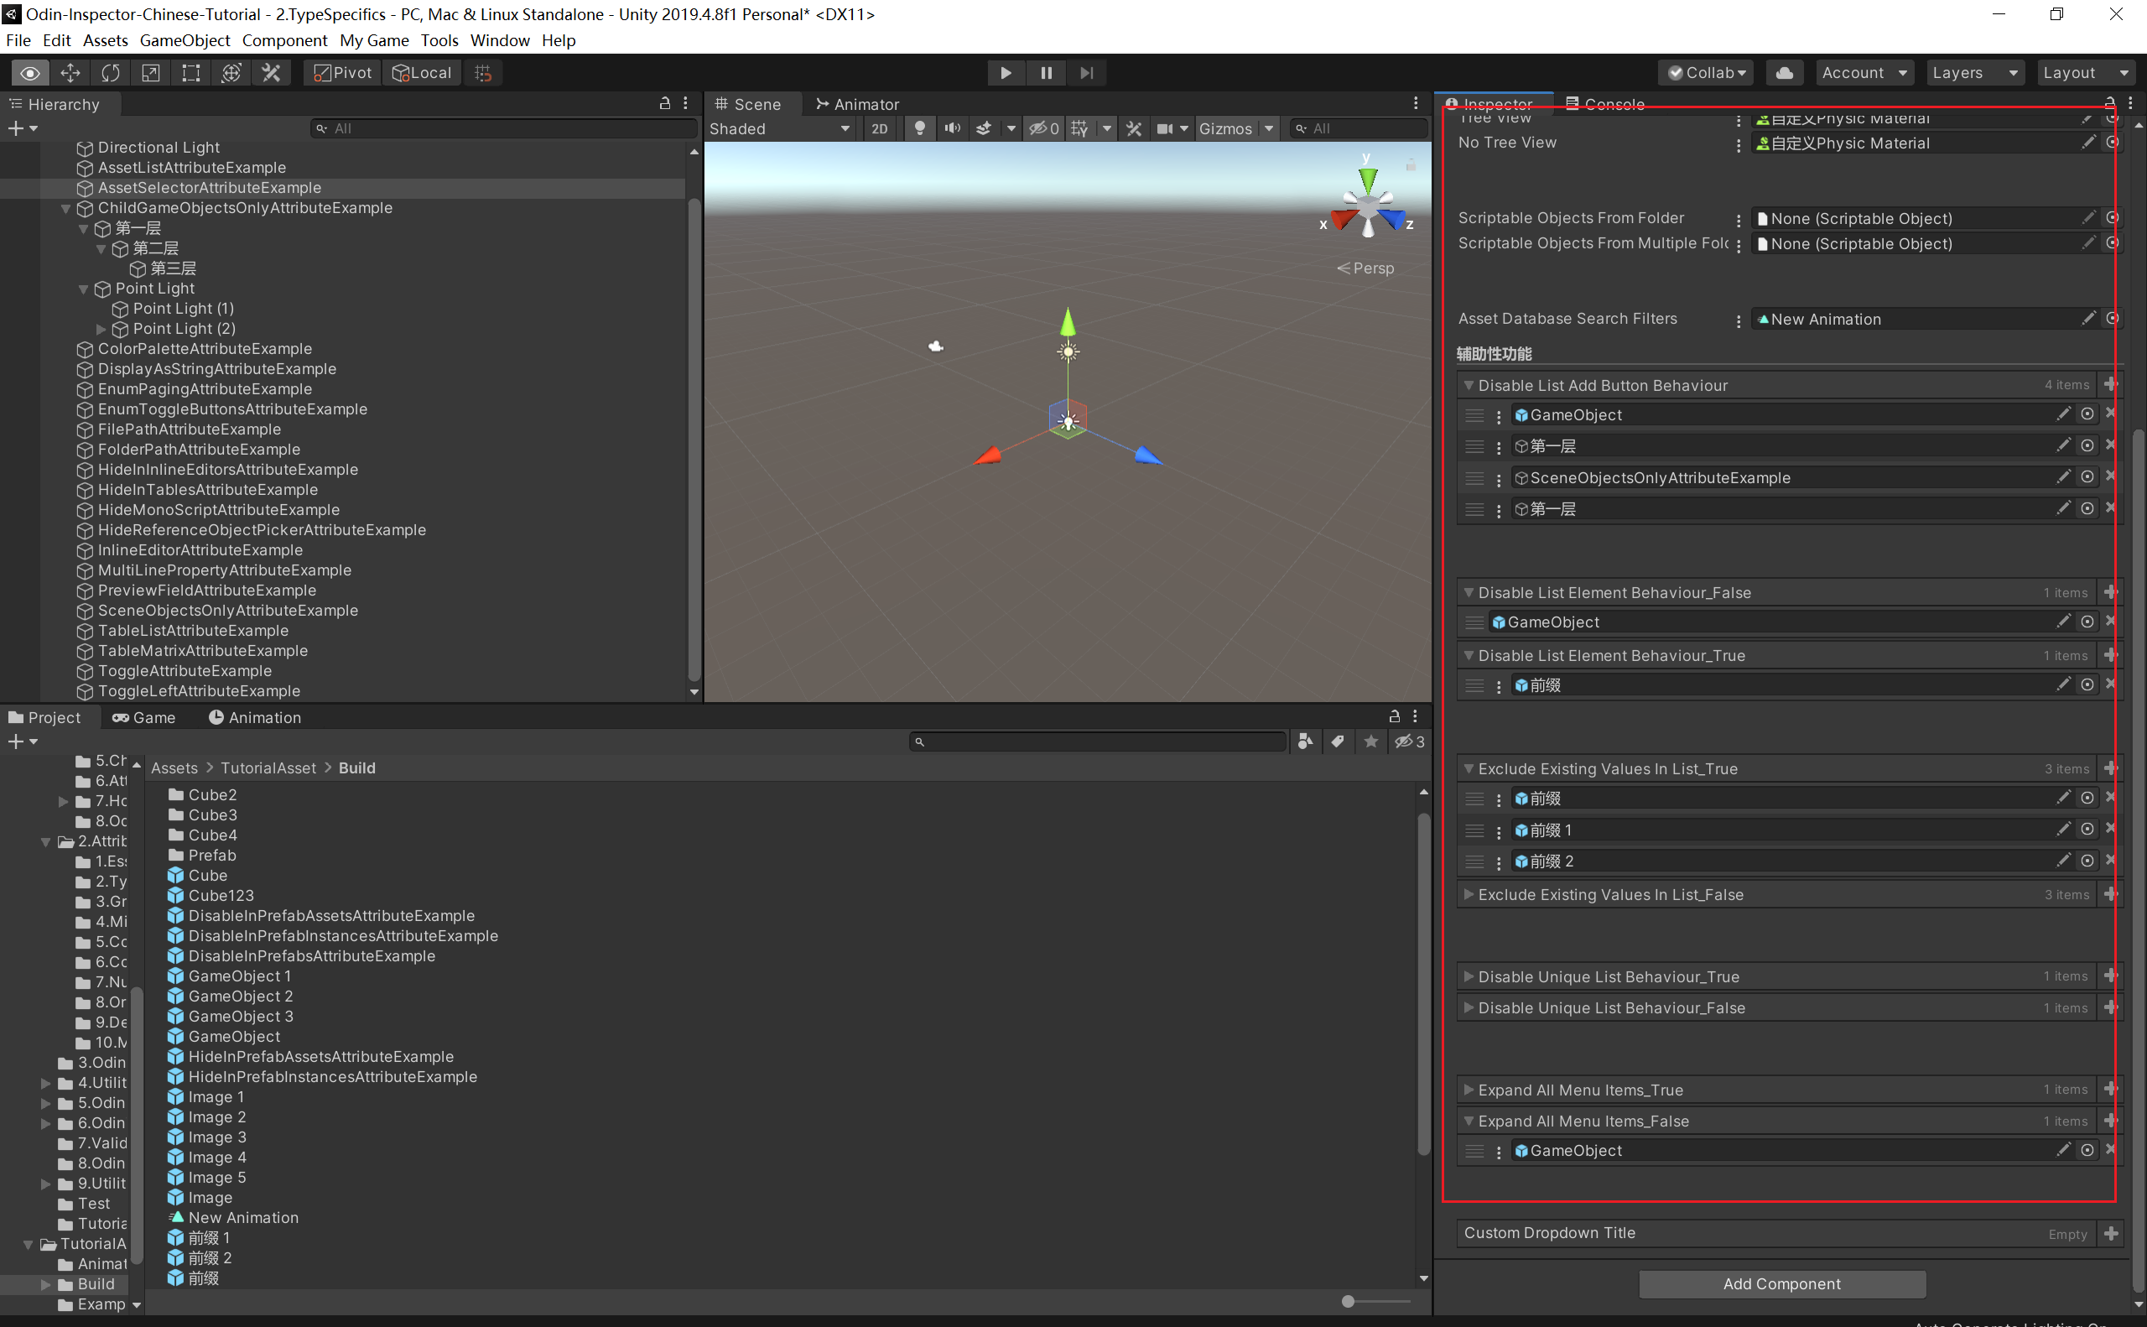Open Unity cloud services icon
2147x1327 pixels.
[1784, 73]
